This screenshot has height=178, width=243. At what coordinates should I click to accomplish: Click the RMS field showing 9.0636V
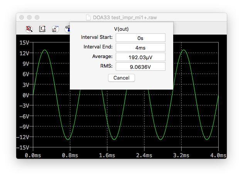[140, 67]
